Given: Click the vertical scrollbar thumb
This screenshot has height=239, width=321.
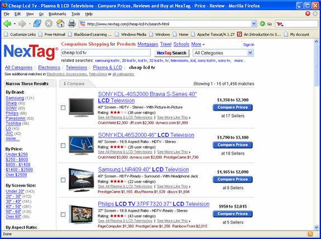Looking at the screenshot, I should 317,65.
